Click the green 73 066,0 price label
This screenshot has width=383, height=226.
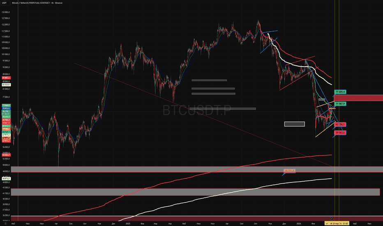click(x=6, y=106)
